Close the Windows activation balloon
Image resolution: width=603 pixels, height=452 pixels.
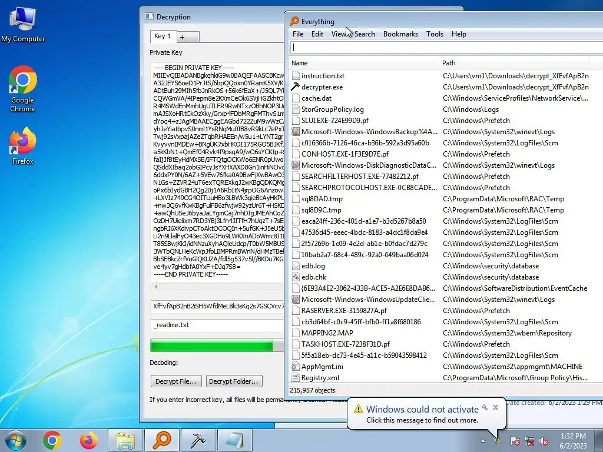click(495, 407)
